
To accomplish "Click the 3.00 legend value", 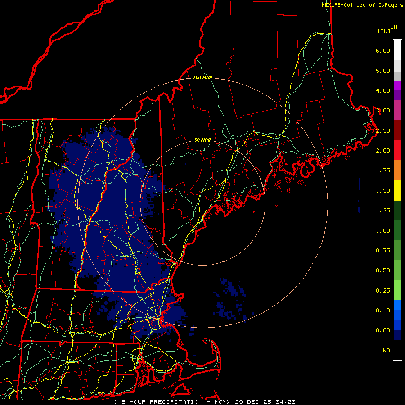I will 383,111.
